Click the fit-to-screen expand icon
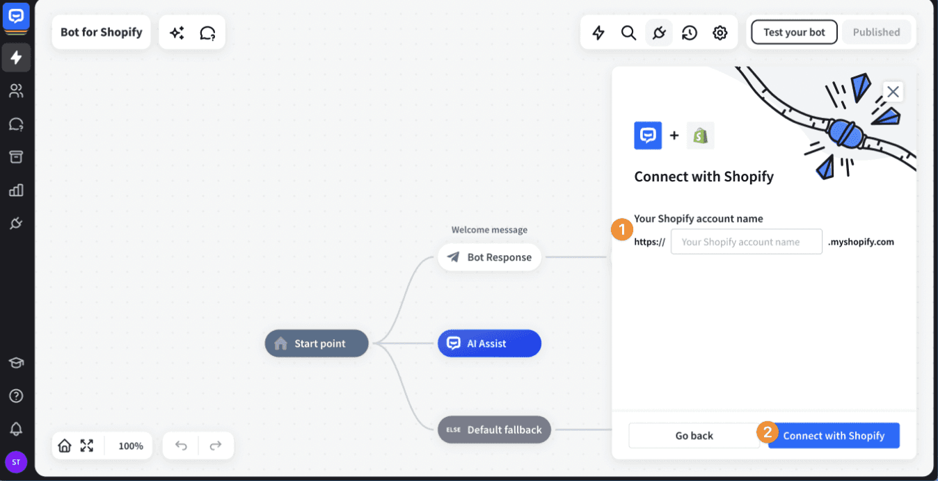The height and width of the screenshot is (481, 938). 87,446
